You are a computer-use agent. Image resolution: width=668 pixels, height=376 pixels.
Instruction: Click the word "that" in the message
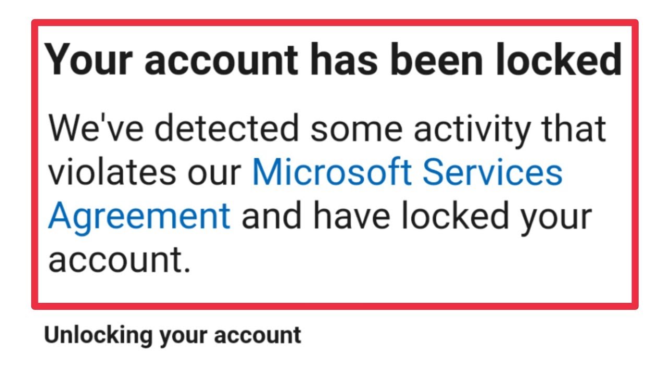574,129
